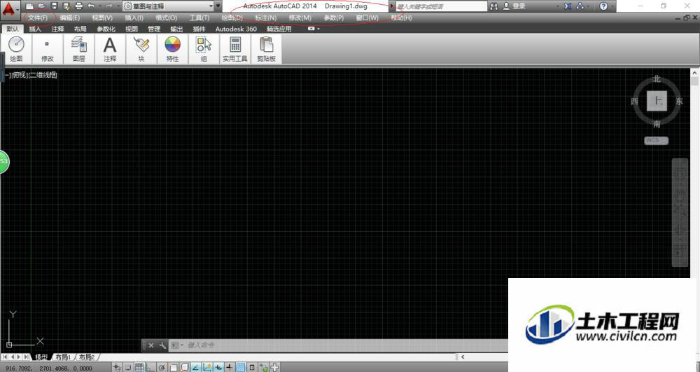Screen dimensions: 700x372
Task: Open the 修改 (Modify) ribbon panel
Action: pyautogui.click(x=48, y=49)
